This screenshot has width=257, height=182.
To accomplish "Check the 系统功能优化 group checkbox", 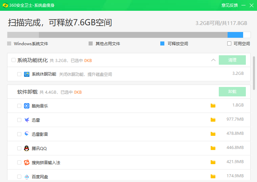I will [14, 60].
